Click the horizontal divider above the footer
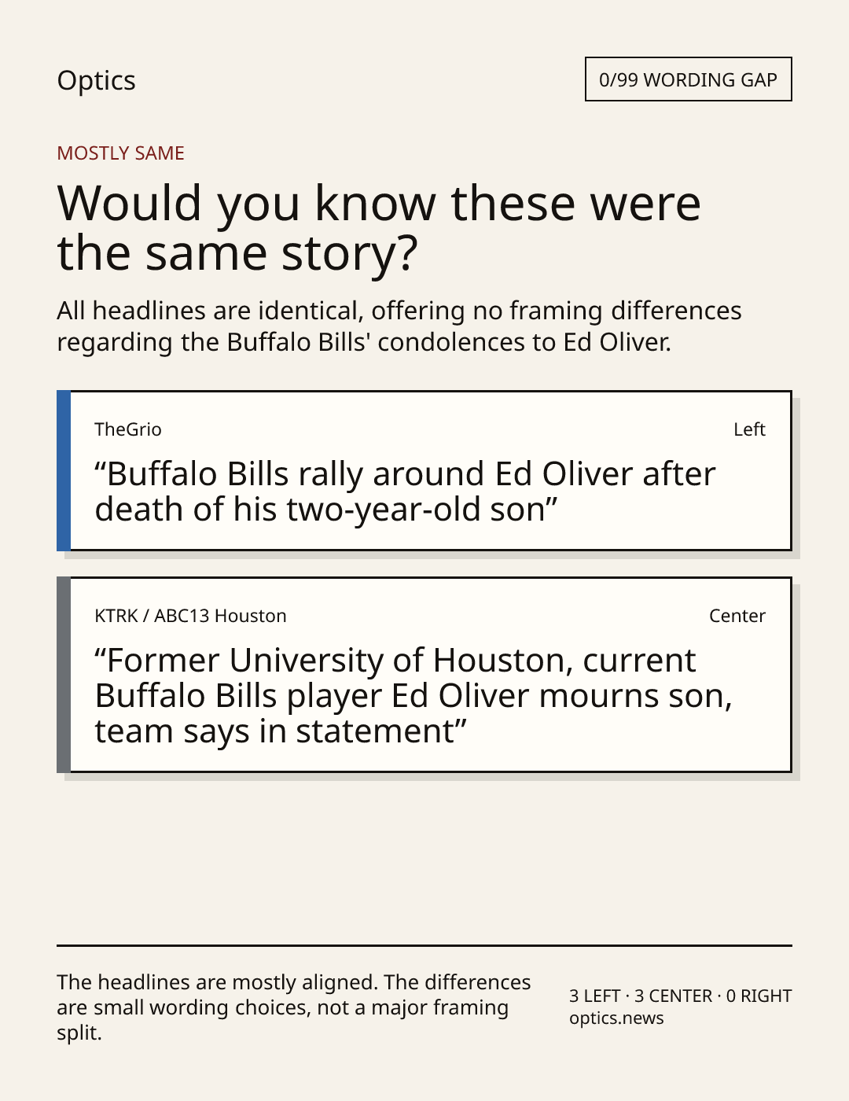The width and height of the screenshot is (849, 1101). tap(424, 945)
